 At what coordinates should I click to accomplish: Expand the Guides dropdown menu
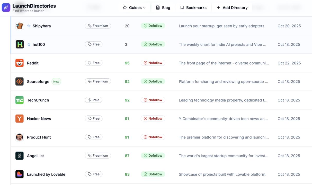pos(134,8)
